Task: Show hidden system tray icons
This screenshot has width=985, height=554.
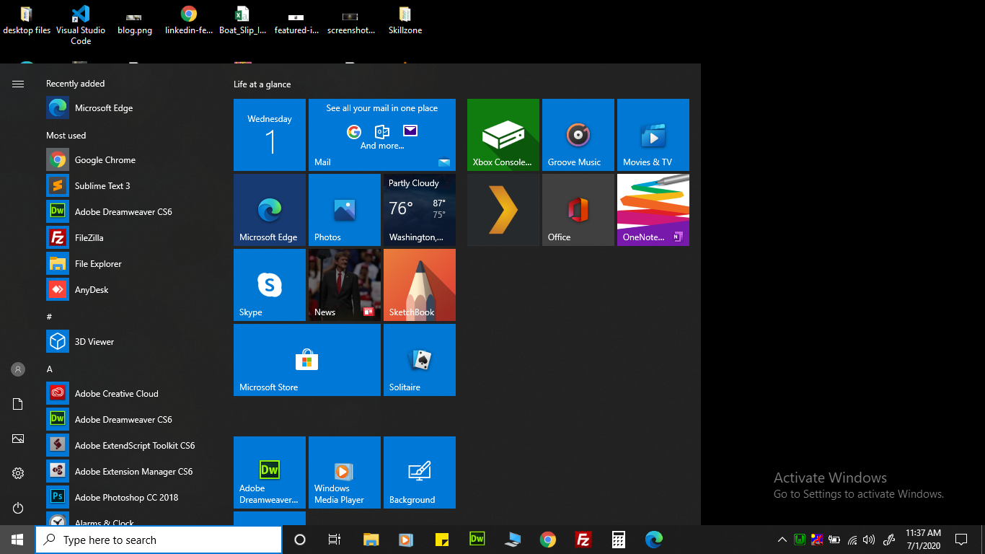Action: [782, 540]
